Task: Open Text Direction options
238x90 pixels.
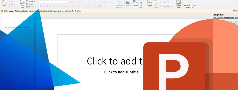Action: [x=101, y=6]
